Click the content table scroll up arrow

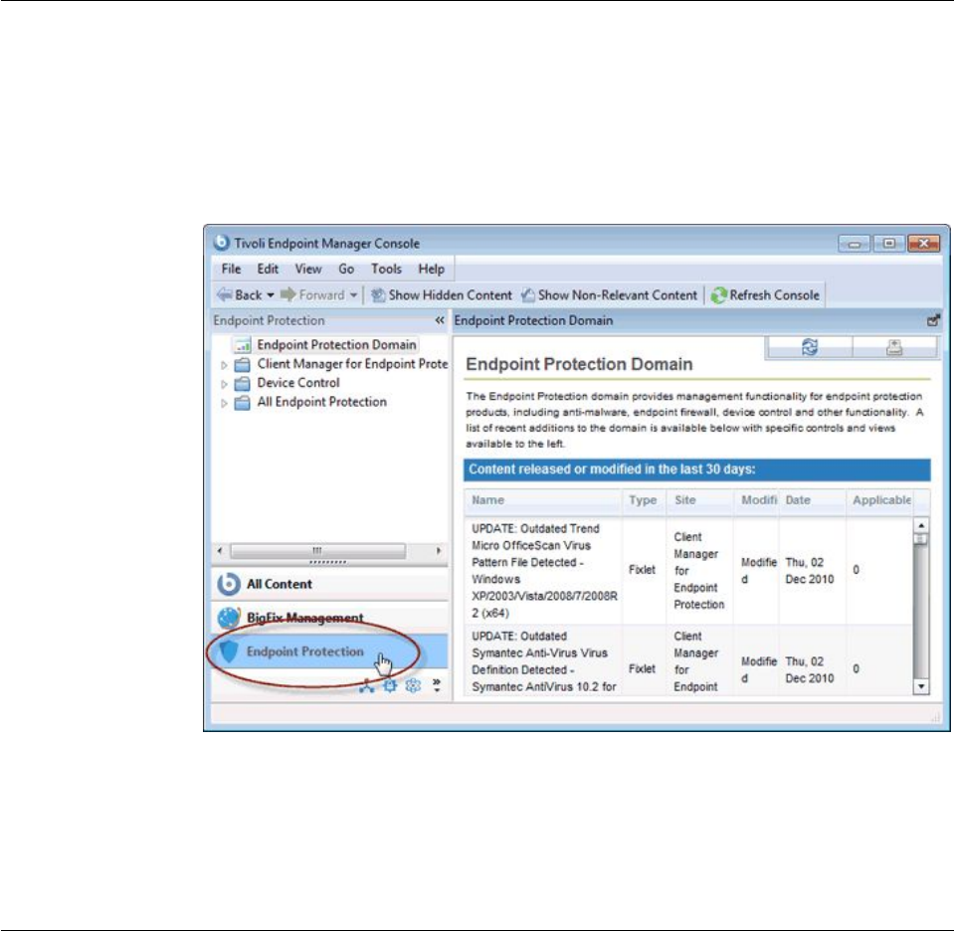pos(921,525)
